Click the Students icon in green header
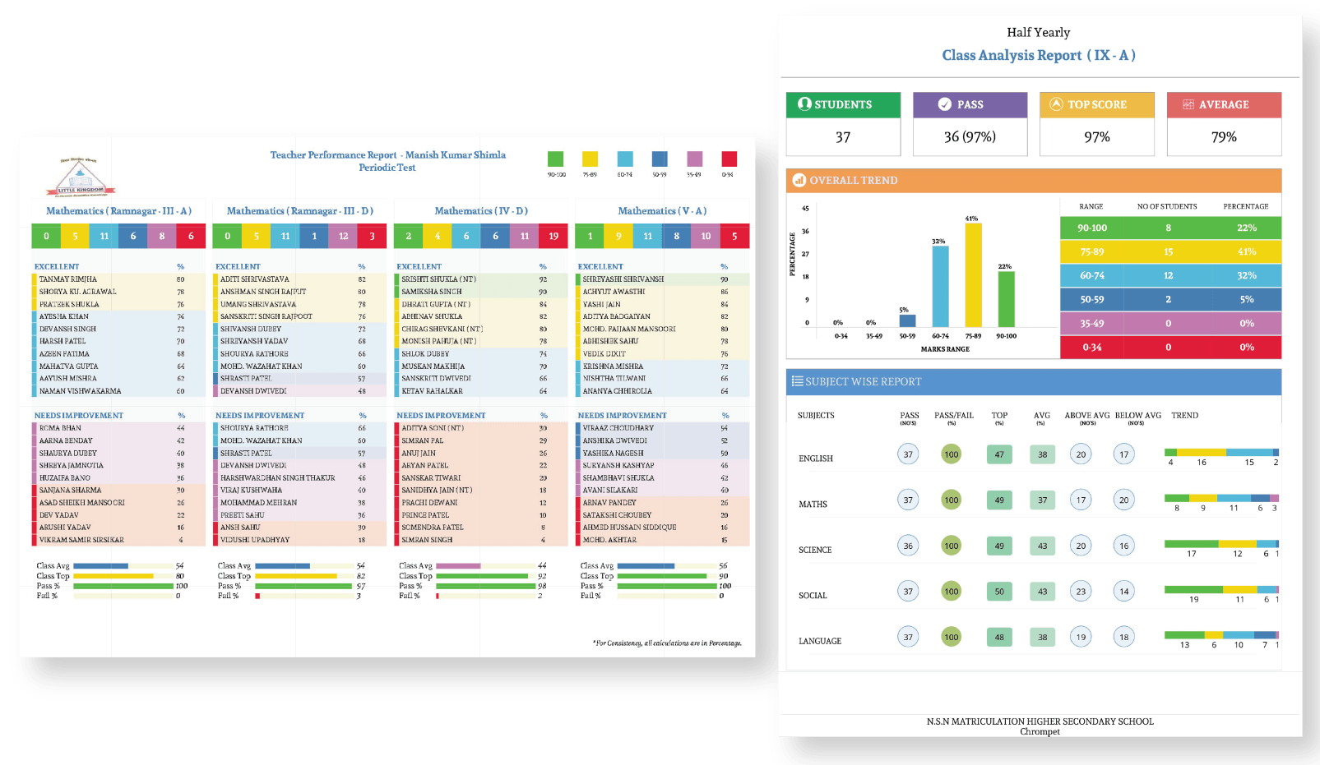1320x765 pixels. click(804, 104)
